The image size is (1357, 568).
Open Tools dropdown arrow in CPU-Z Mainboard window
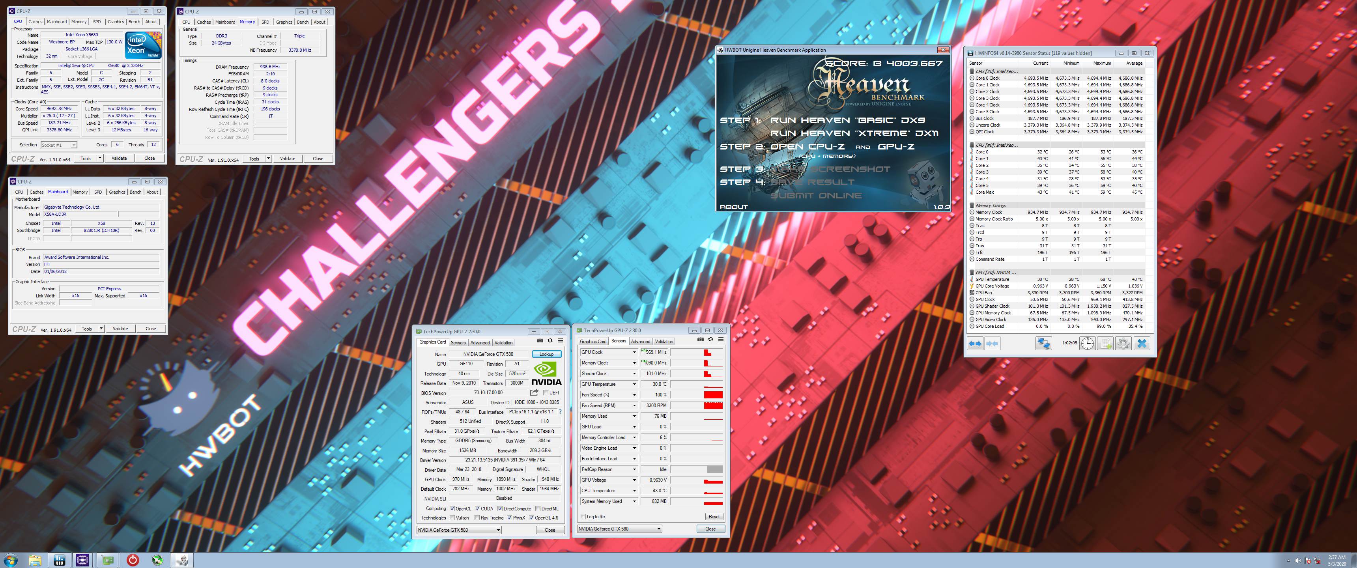[x=101, y=329]
